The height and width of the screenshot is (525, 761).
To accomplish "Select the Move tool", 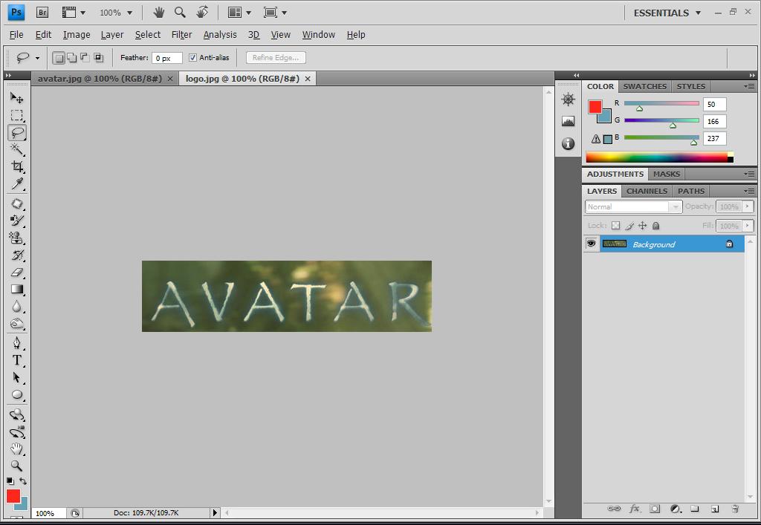I will [16, 98].
